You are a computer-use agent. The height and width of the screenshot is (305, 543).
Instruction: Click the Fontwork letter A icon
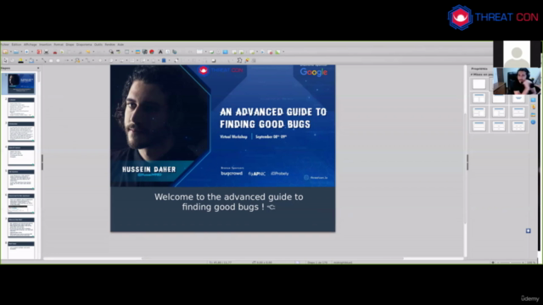tap(160, 52)
